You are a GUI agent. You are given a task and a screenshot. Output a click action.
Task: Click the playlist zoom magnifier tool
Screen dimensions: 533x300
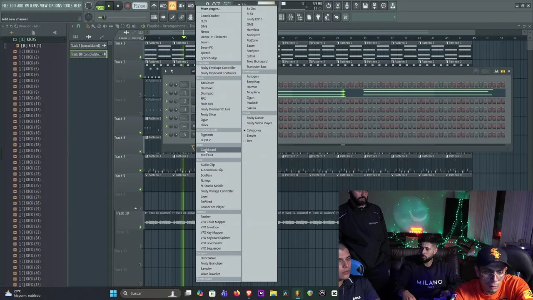point(128,26)
